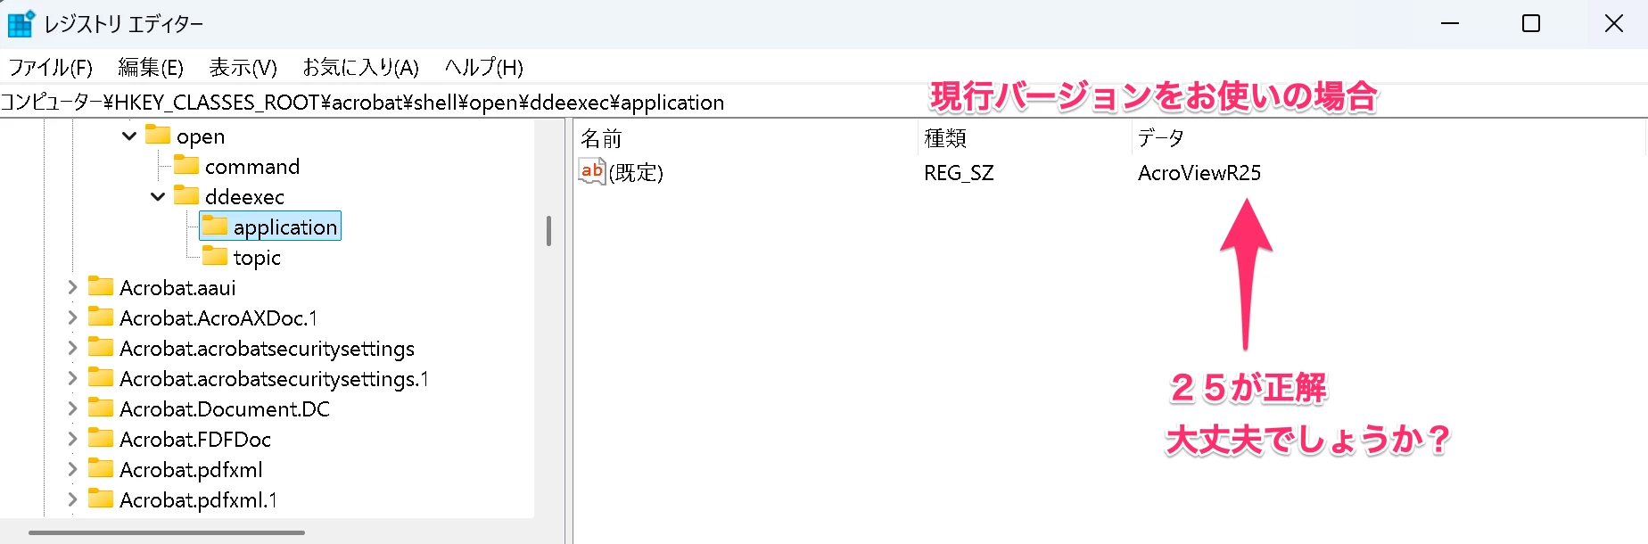1648x544 pixels.
Task: Click the Registry Editor app icon in title bar
Action: coord(21,23)
